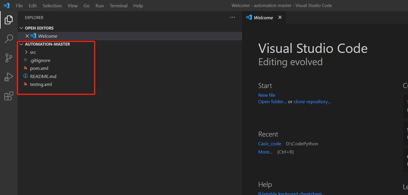The image size is (408, 195).
Task: Open the Edit menu
Action: point(33,6)
